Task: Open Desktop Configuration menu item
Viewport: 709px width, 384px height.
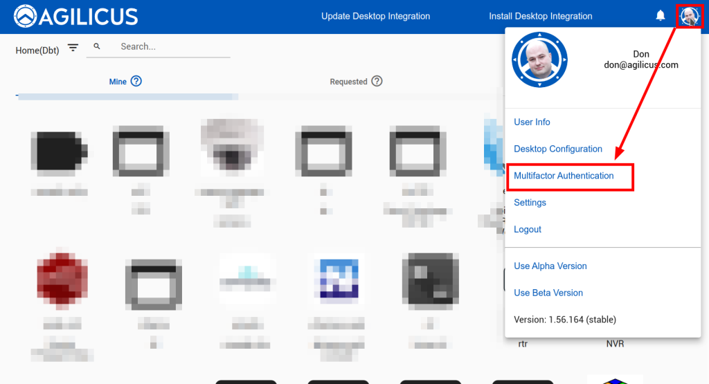Action: point(558,149)
